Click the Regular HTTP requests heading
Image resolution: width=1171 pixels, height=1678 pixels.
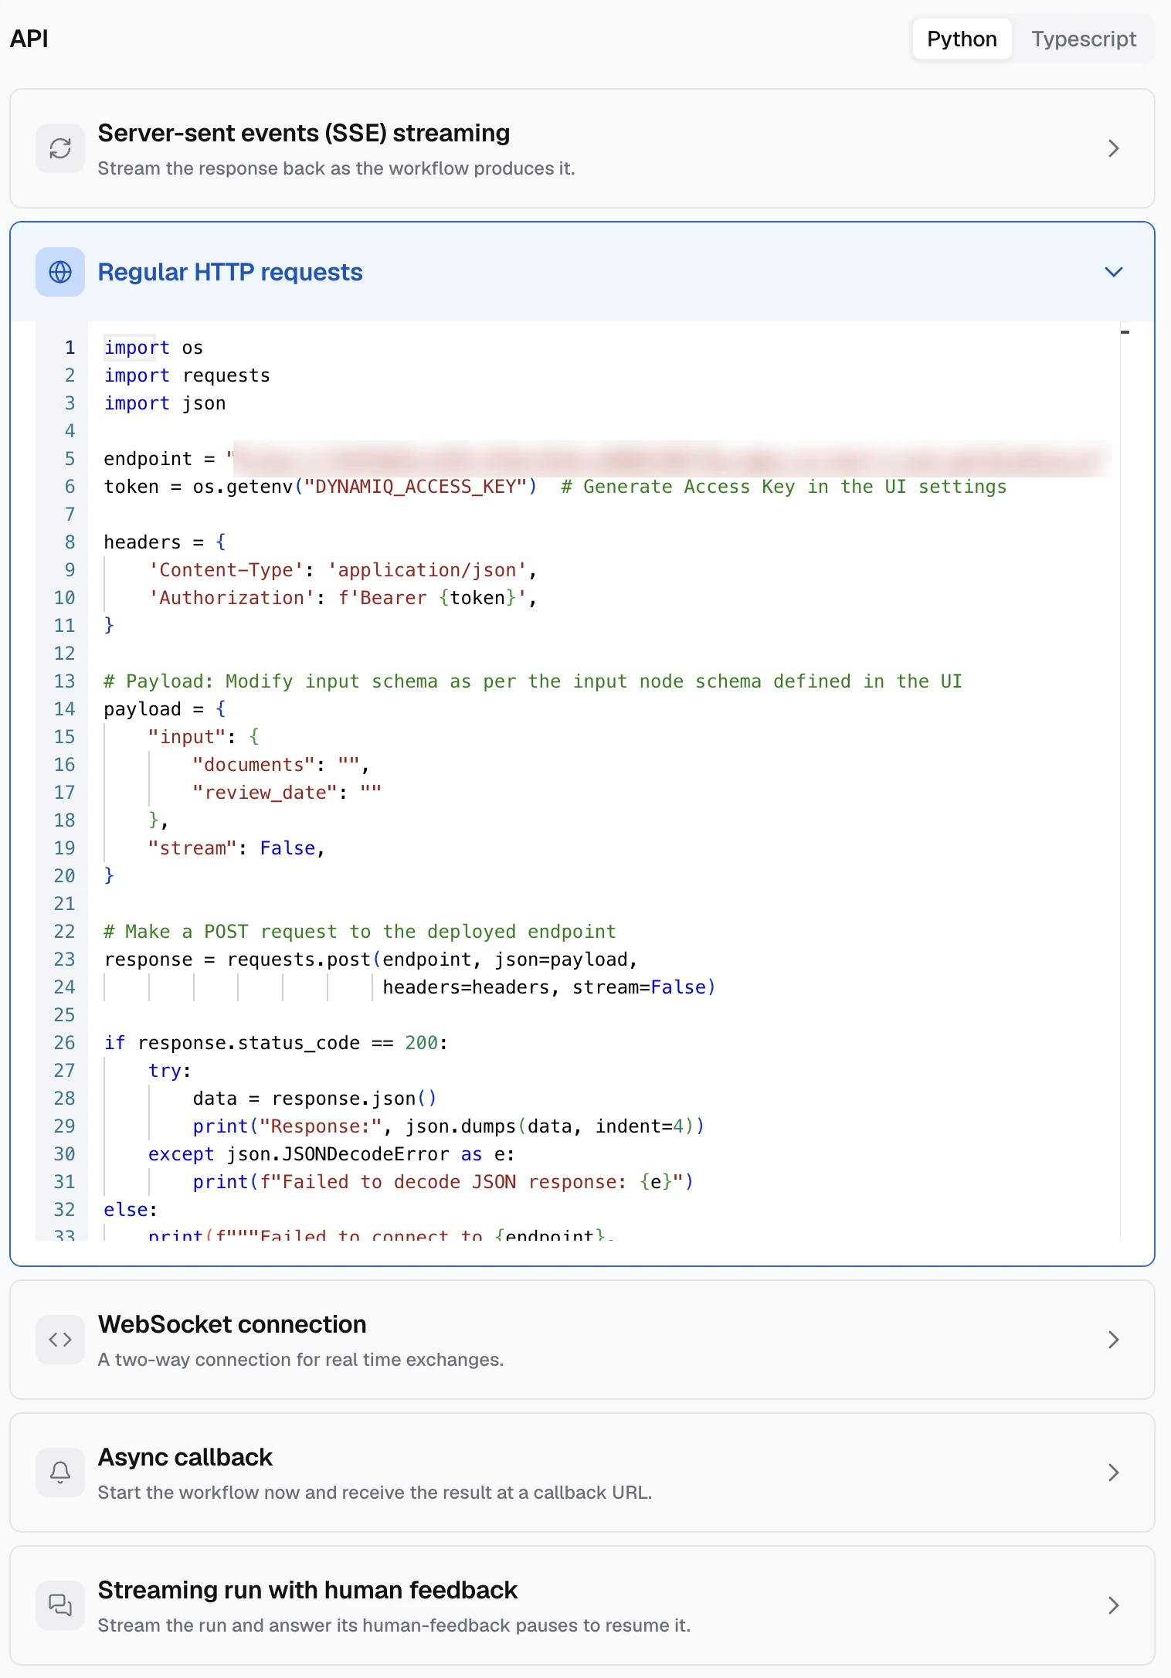point(230,272)
